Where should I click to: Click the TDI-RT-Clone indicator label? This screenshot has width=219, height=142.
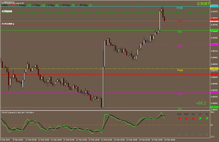(18, 113)
